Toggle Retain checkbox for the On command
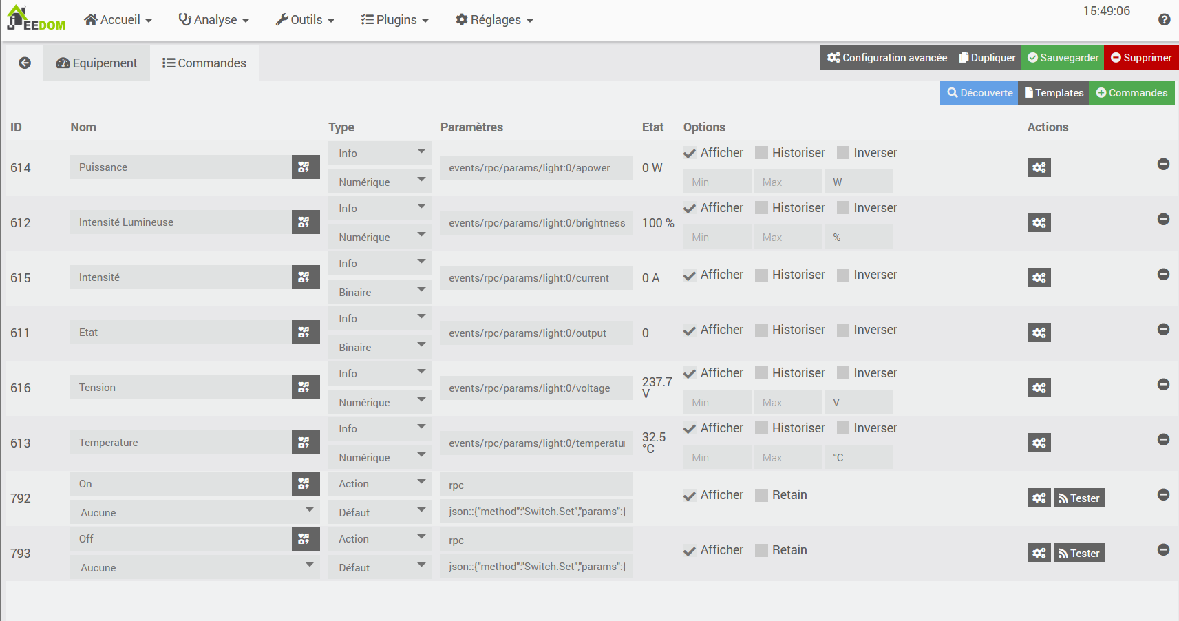Image resolution: width=1179 pixels, height=621 pixels. coord(761,496)
